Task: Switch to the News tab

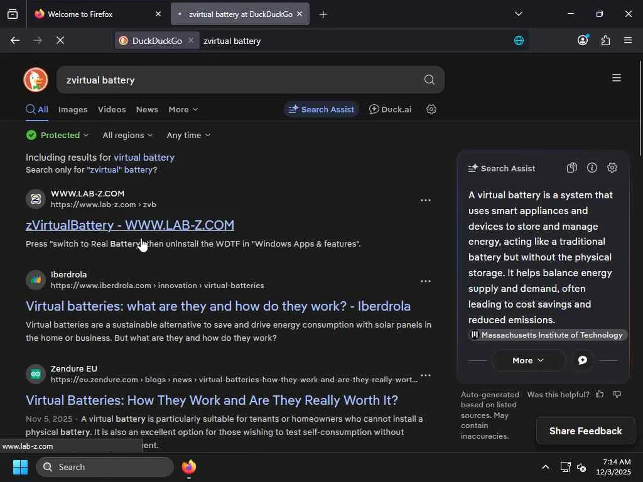Action: pyautogui.click(x=147, y=109)
